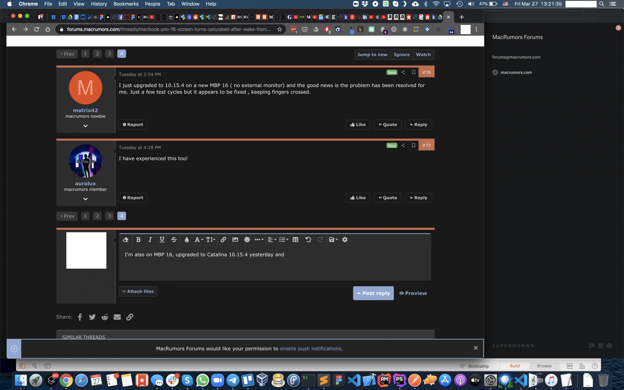Viewport: 624px width, 390px height.
Task: Like matrix42's post
Action: tap(358, 124)
